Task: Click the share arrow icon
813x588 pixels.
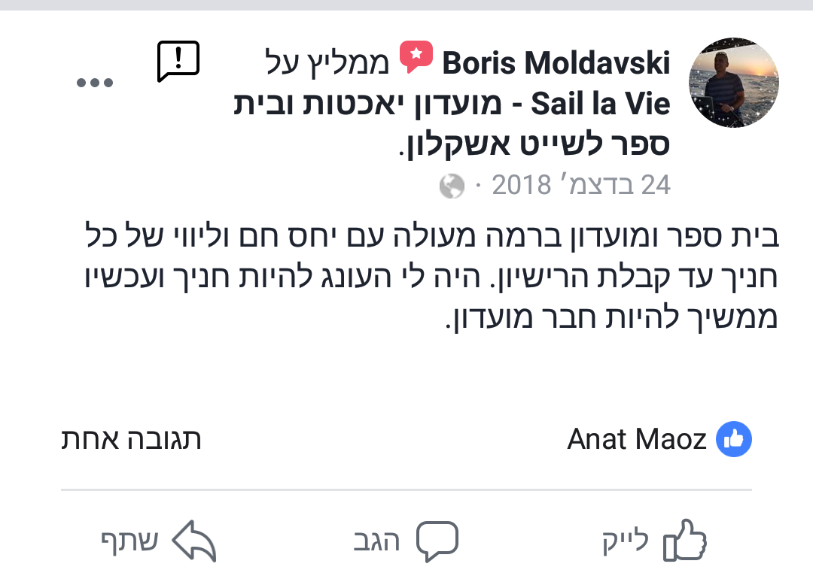Action: [194, 541]
